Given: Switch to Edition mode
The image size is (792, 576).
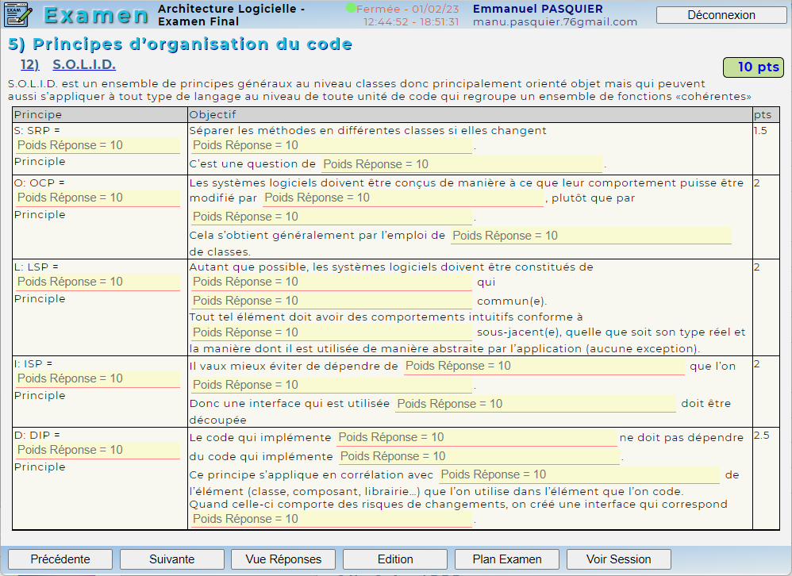Looking at the screenshot, I should click(x=395, y=559).
